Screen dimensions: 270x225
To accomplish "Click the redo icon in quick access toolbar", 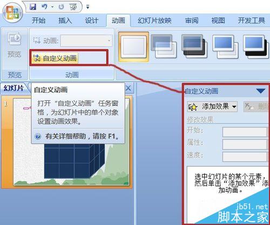I will coord(61,7).
